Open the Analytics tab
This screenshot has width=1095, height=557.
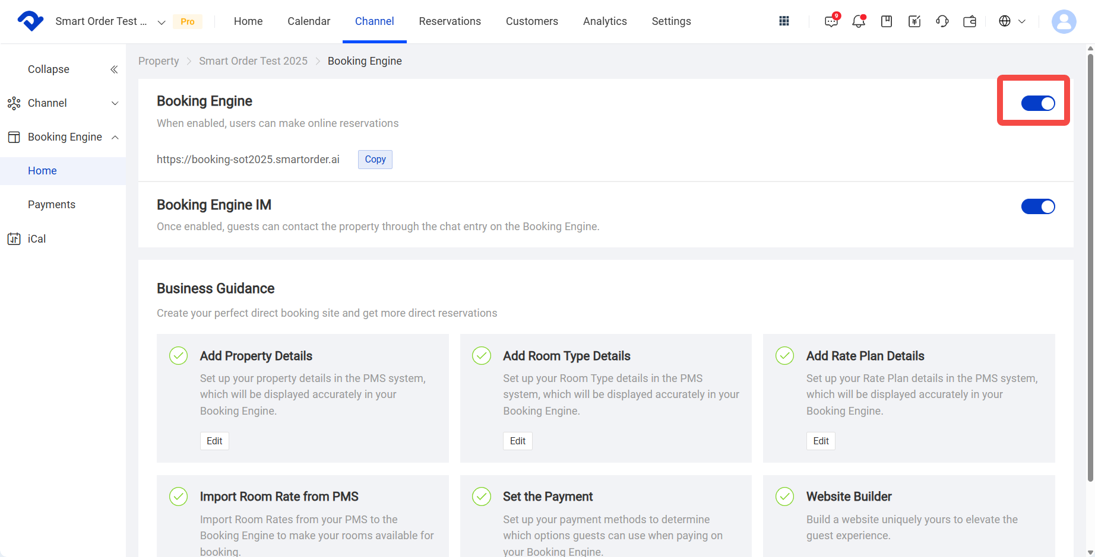click(x=605, y=21)
